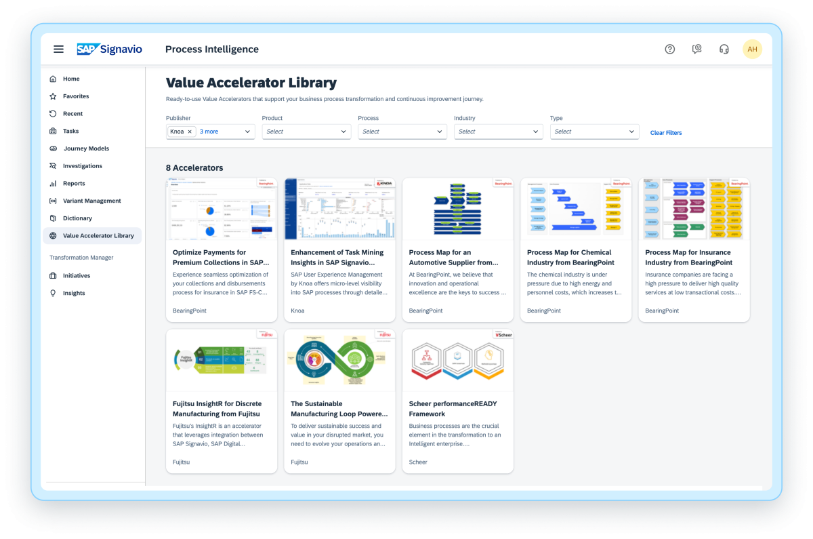Select the Investigations icon in sidebar

coord(52,165)
